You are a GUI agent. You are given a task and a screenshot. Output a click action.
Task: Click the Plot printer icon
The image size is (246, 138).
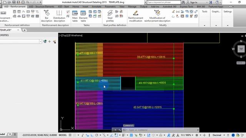tap(23, 2)
